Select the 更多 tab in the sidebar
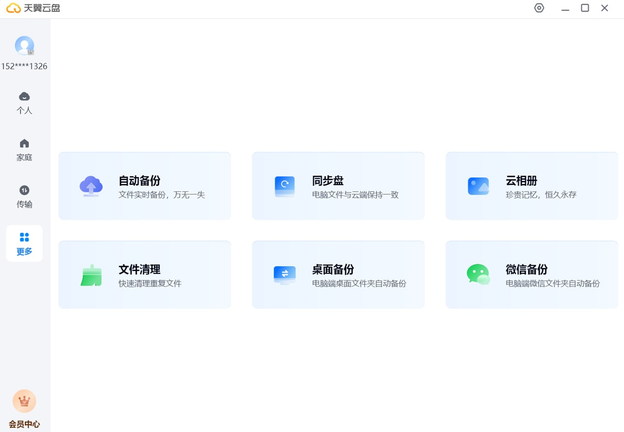The height and width of the screenshot is (432, 624). click(x=24, y=244)
